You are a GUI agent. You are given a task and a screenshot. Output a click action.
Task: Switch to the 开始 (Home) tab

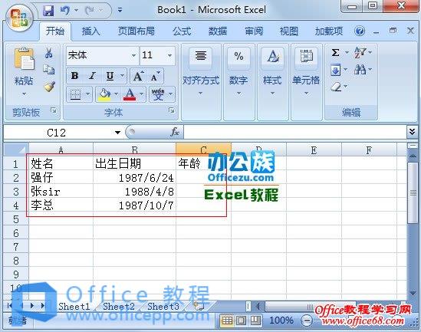pos(55,31)
